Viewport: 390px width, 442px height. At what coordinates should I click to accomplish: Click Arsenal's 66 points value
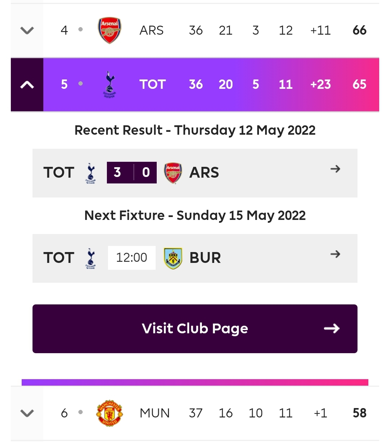click(359, 30)
